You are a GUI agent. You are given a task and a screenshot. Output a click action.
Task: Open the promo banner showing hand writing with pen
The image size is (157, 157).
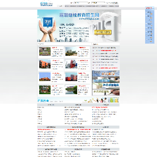106,92
